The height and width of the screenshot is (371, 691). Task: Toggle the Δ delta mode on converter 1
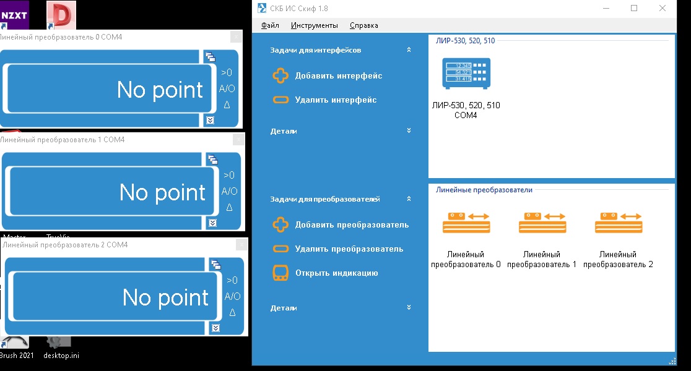(229, 207)
